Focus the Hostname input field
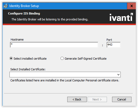The height and width of the screenshot is (108, 138). [x=54, y=45]
